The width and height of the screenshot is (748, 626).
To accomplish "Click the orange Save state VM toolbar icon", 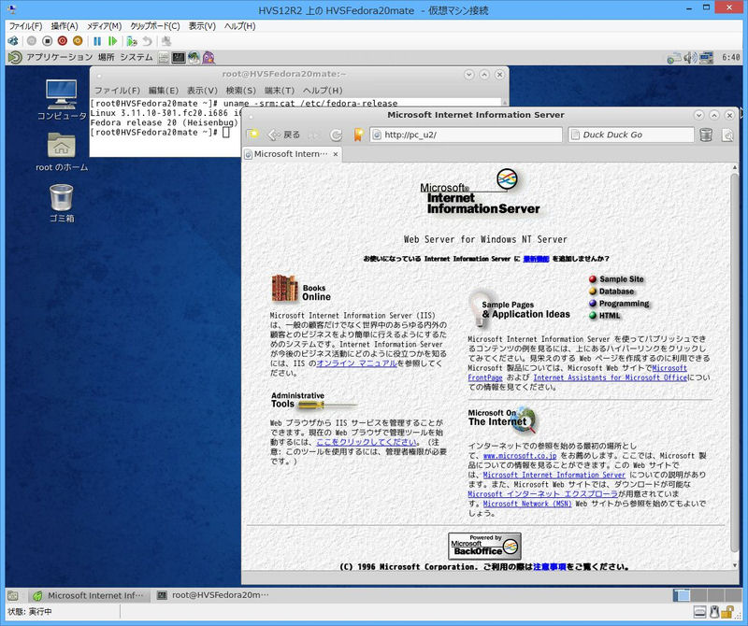I will click(78, 41).
